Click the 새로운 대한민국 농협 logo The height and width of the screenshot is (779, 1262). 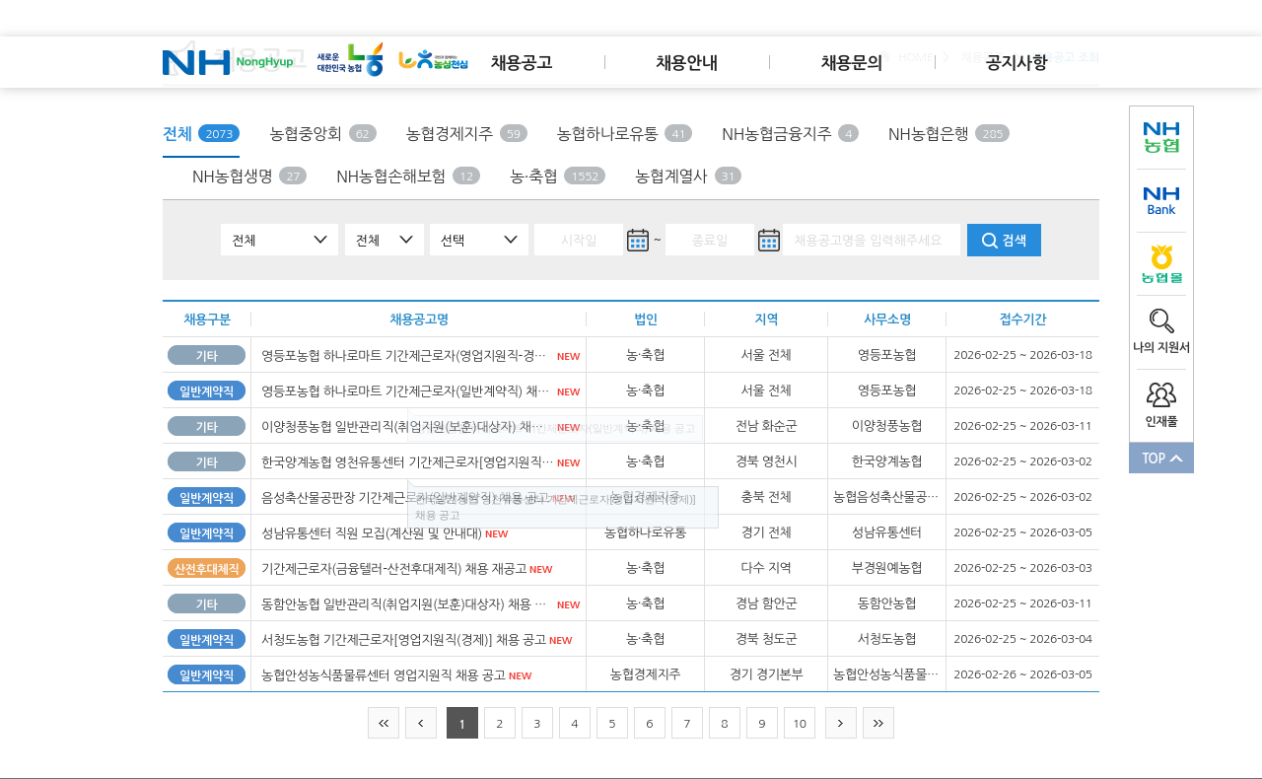(x=350, y=60)
